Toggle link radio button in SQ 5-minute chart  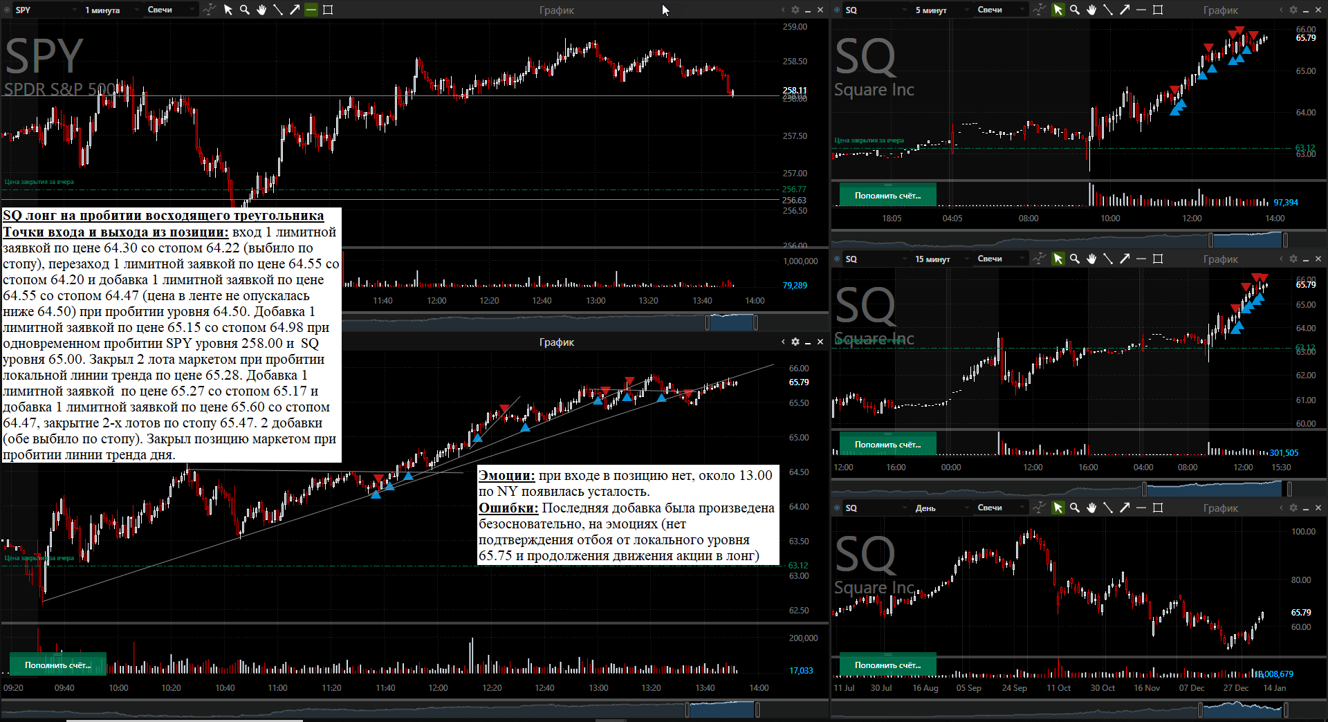[838, 10]
